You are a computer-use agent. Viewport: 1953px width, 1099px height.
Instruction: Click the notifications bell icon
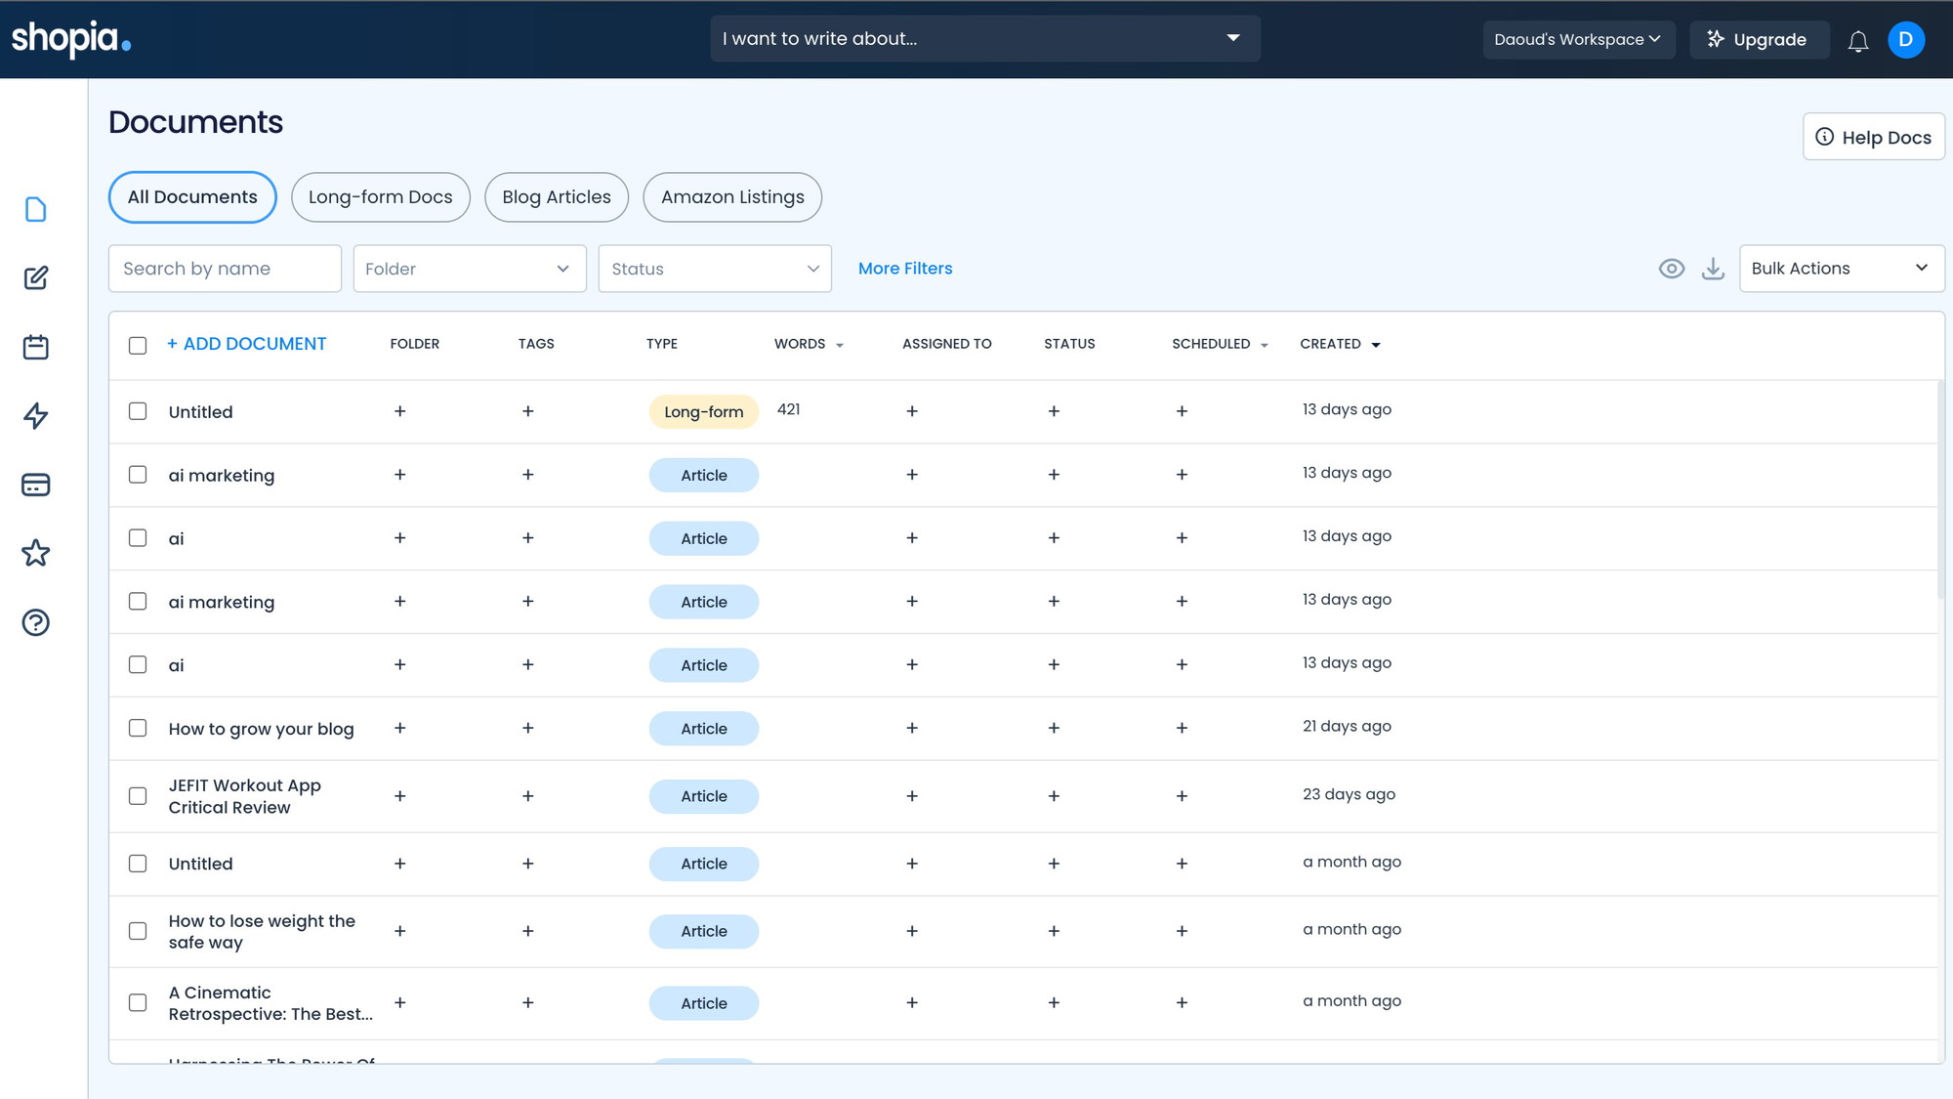(x=1858, y=40)
